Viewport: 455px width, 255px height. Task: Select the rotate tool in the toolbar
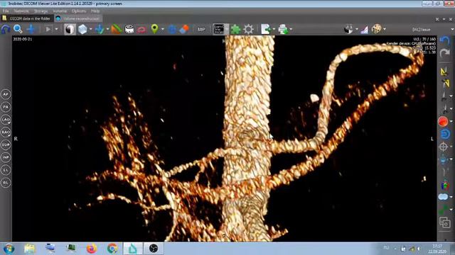point(6,29)
